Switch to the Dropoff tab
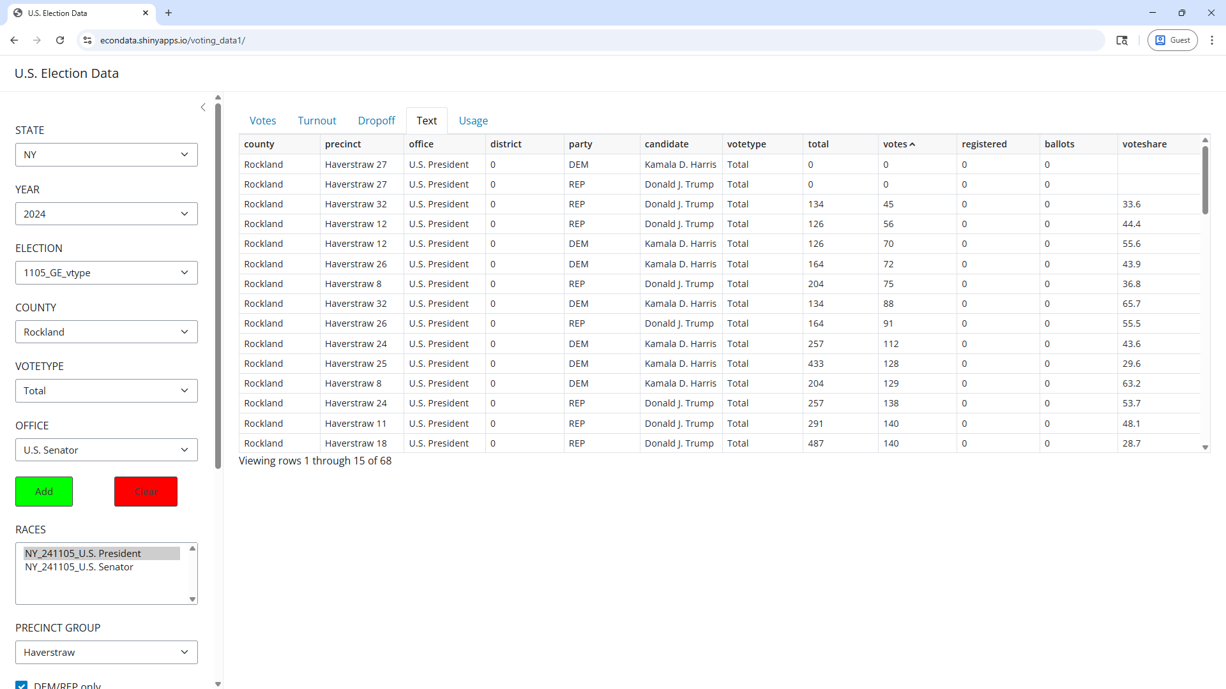1226x689 pixels. [x=376, y=121]
